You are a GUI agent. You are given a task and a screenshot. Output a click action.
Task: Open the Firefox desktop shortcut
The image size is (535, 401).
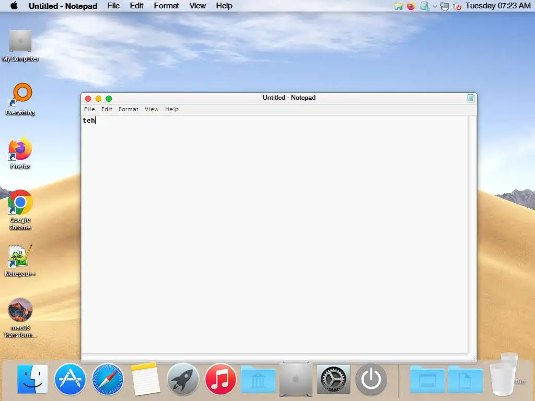coord(20,153)
